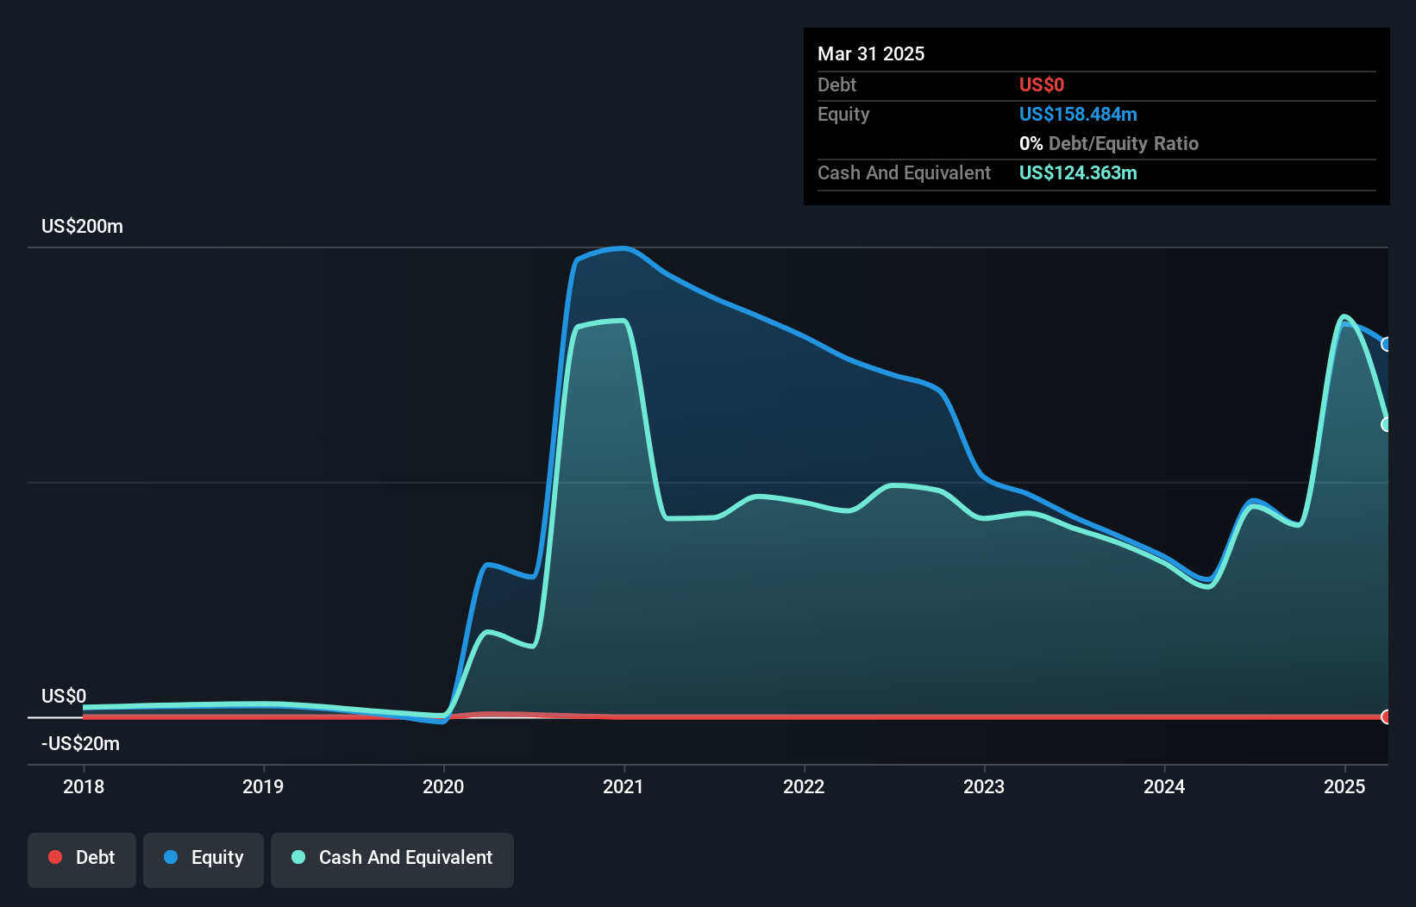
Task: Click the 2018 x-axis label
Action: pos(84,786)
